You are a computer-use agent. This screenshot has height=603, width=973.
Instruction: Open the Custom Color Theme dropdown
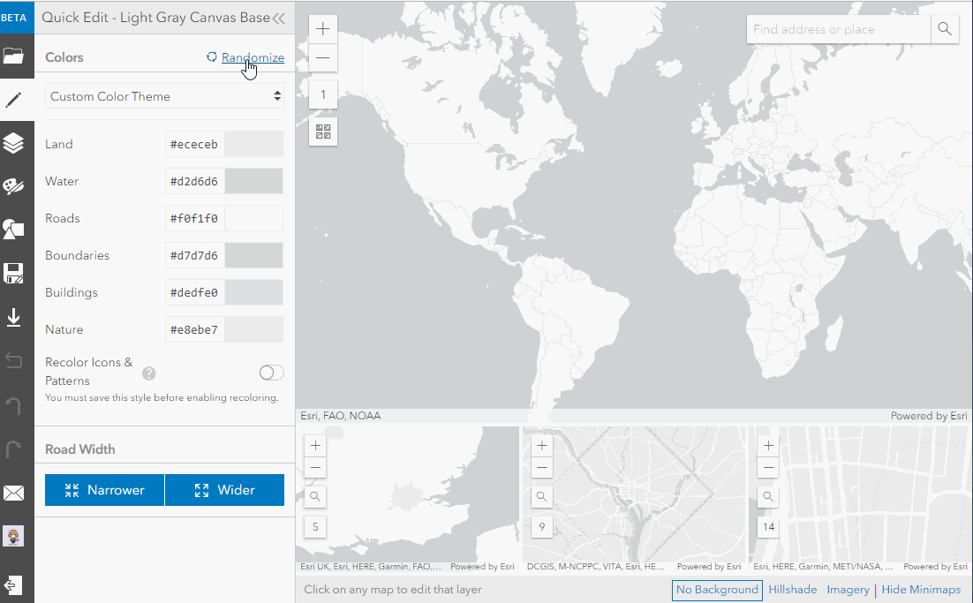point(164,96)
